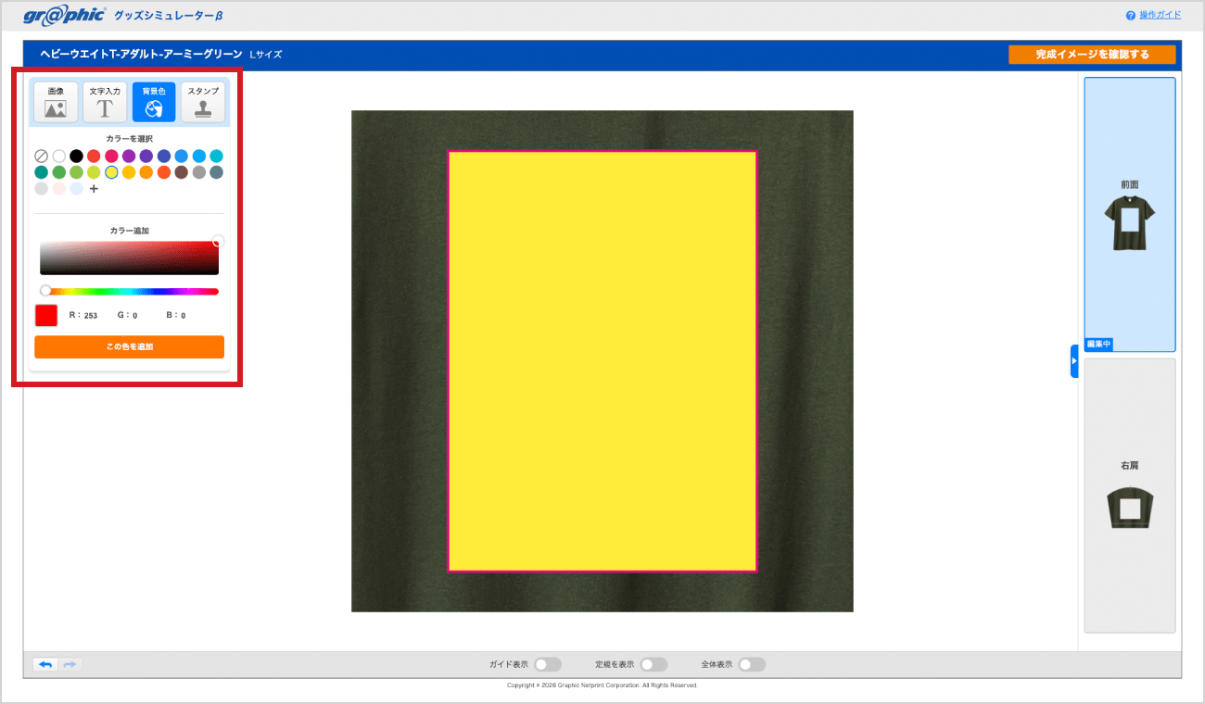Click the G value field
Viewport: 1205px width, 704px height.
(x=135, y=316)
